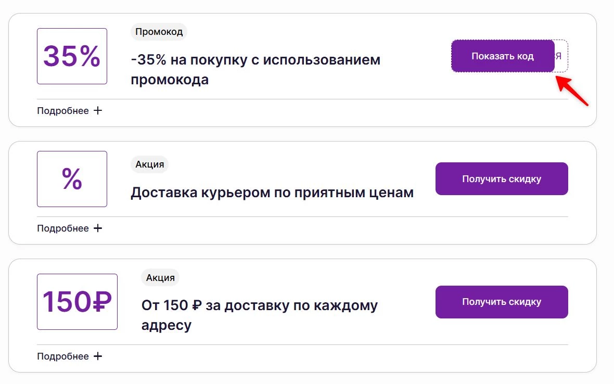Click the Доставка курьером offer headline
Viewport: 614px width, 384px height.
pyautogui.click(x=272, y=193)
